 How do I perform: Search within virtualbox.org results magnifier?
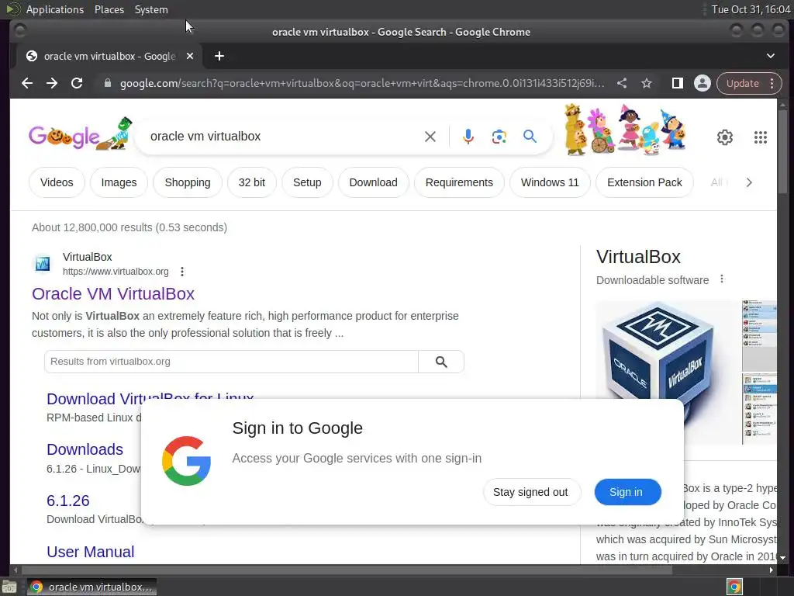point(441,362)
